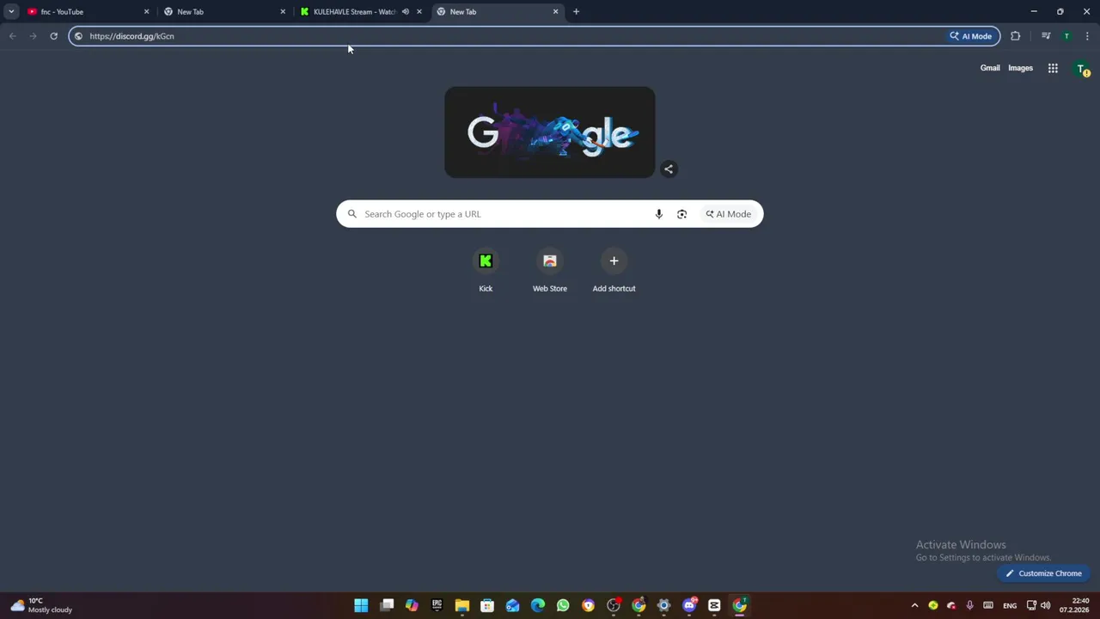Image resolution: width=1100 pixels, height=619 pixels.
Task: Open WhatsApp from the taskbar
Action: pos(563,605)
